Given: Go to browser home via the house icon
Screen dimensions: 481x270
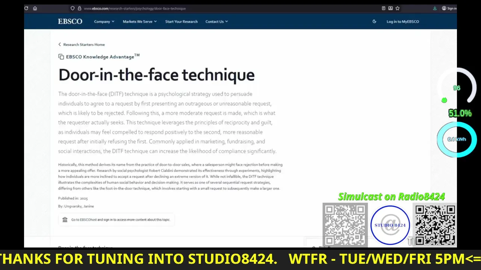Looking at the screenshot, I should 35,8.
